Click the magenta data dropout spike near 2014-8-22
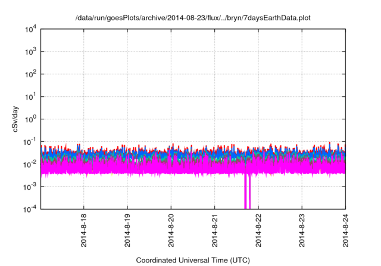The image size is (381, 266). (248, 191)
